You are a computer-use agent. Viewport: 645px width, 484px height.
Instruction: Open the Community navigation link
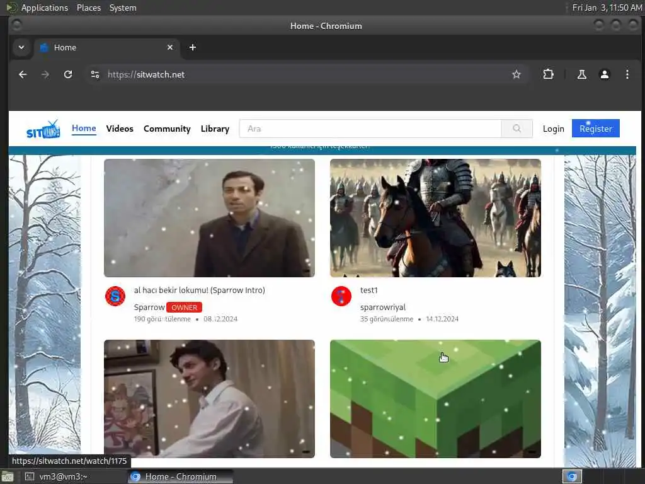(167, 129)
